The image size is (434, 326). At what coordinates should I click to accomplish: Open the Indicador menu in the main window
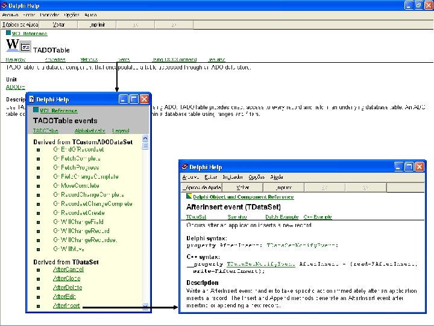coord(49,15)
